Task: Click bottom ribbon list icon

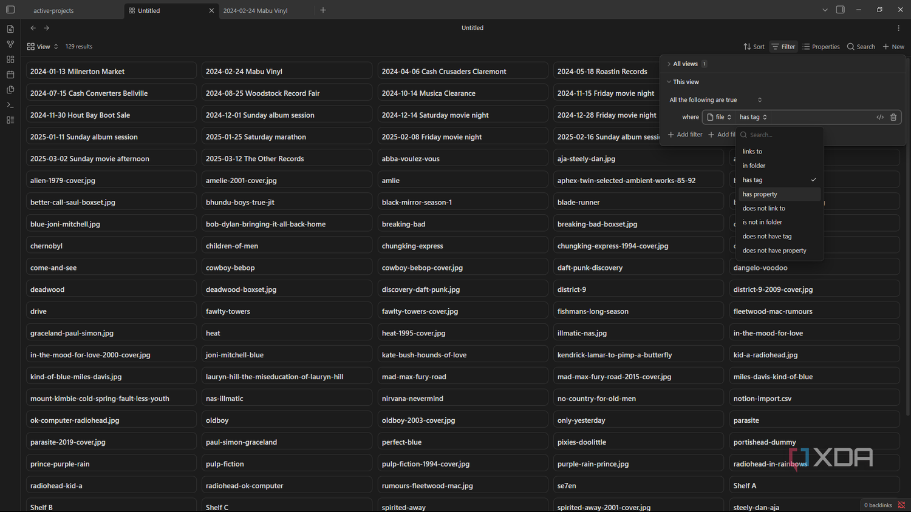Action: pos(10,120)
